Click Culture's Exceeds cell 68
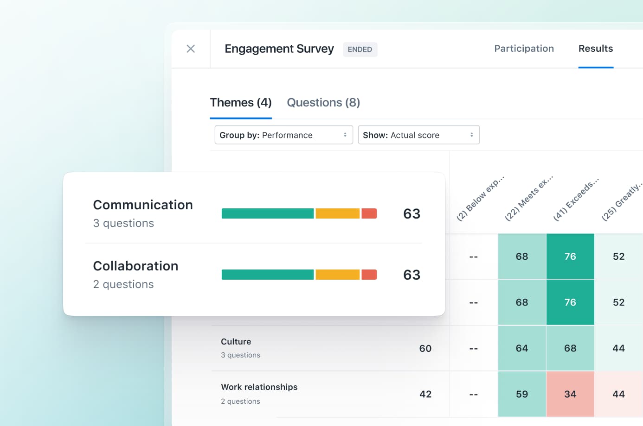643x426 pixels. coord(570,348)
